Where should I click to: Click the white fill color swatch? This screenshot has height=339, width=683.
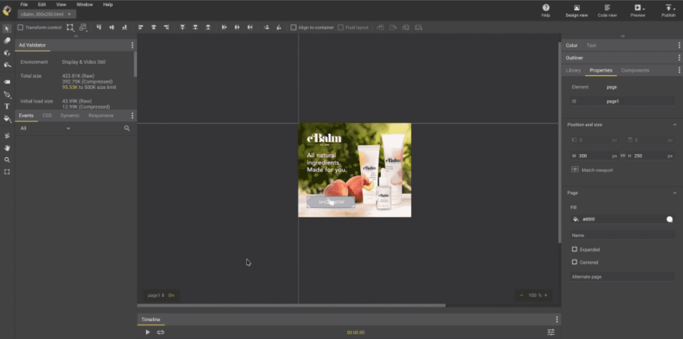(670, 219)
